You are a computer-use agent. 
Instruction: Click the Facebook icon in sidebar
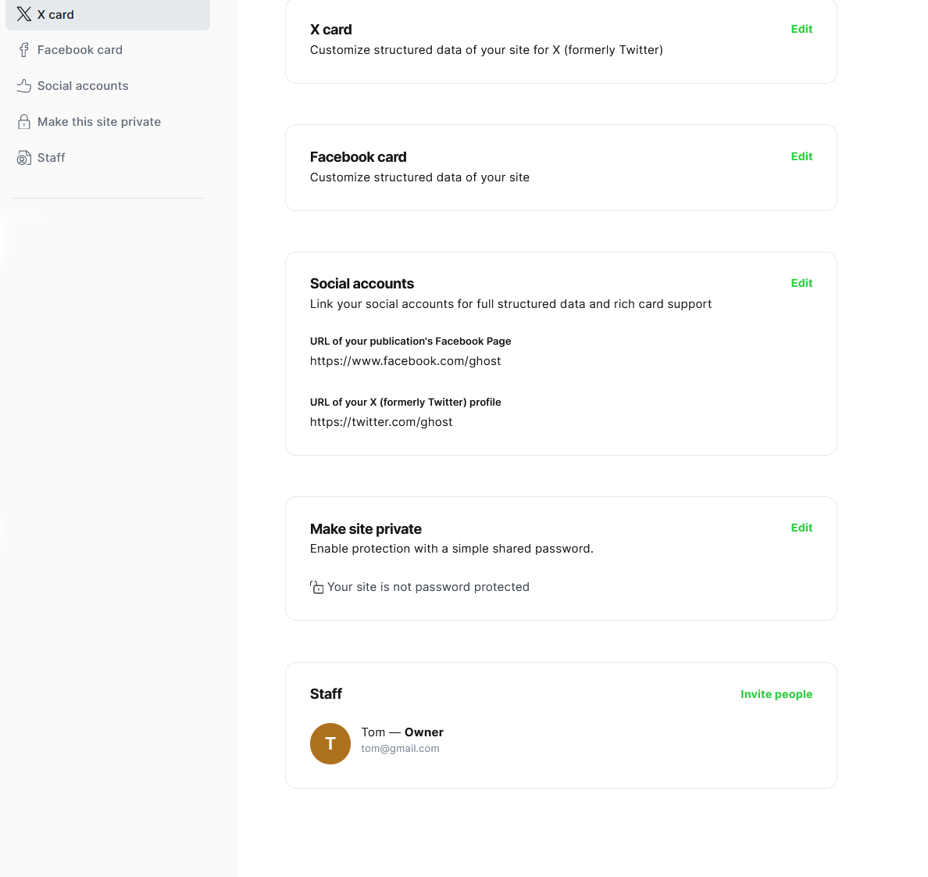(24, 50)
